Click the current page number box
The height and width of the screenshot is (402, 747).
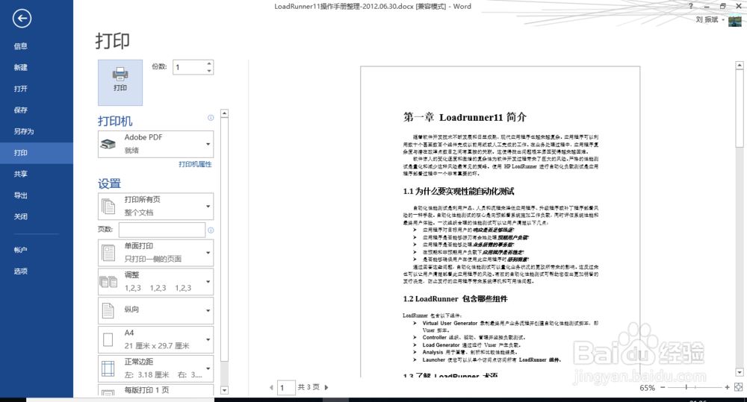tap(286, 388)
